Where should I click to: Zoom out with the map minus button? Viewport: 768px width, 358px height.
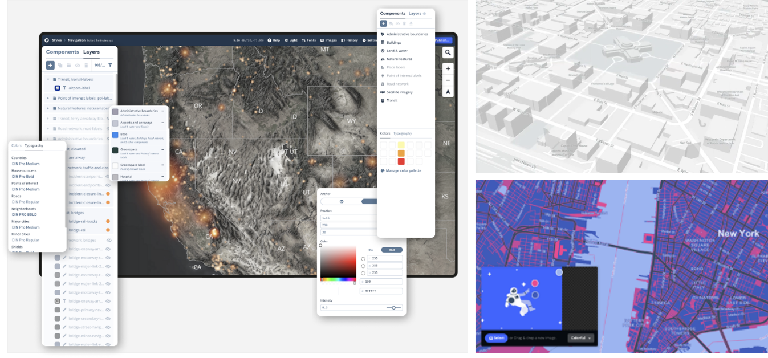448,80
